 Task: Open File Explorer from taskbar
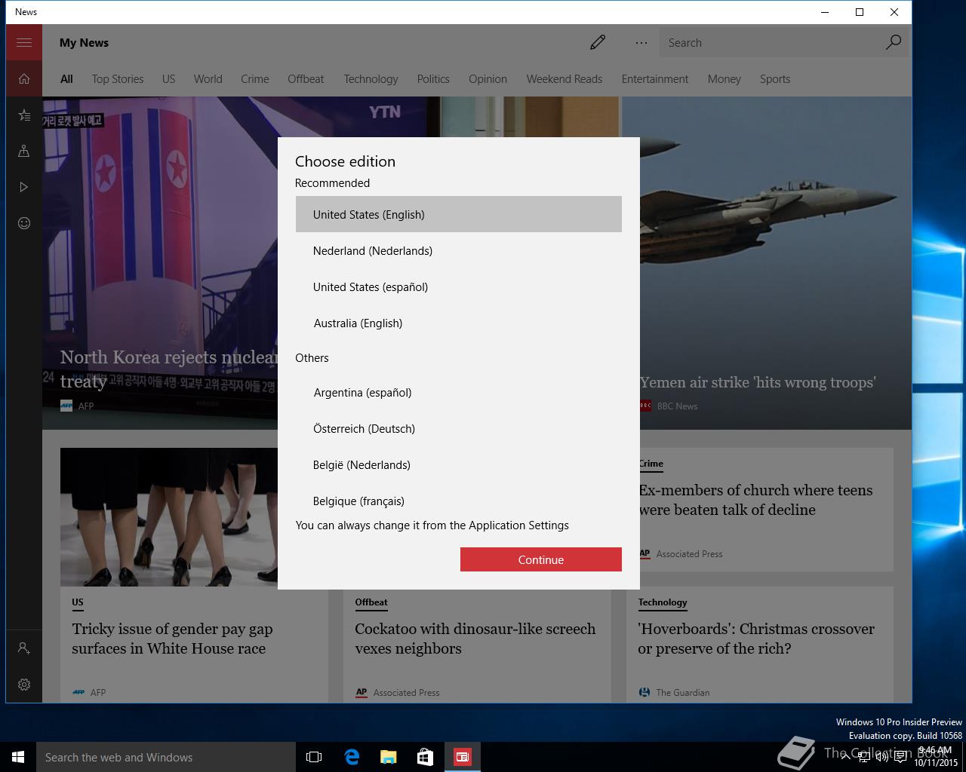[389, 757]
